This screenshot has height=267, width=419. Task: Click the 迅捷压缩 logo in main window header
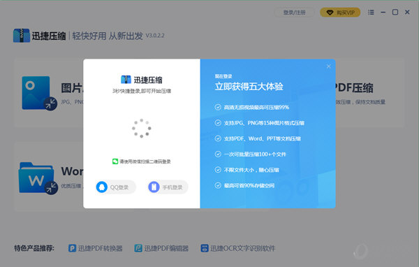[x=22, y=36]
